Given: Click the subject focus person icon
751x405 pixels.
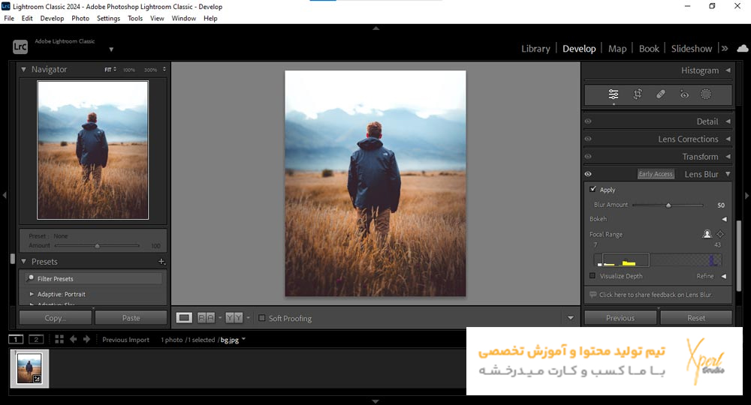Looking at the screenshot, I should point(707,234).
